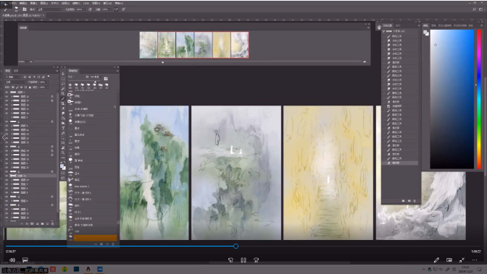This screenshot has height=274, width=487.
Task: Click the foreground color swatch in Color panel
Action: click(x=425, y=32)
